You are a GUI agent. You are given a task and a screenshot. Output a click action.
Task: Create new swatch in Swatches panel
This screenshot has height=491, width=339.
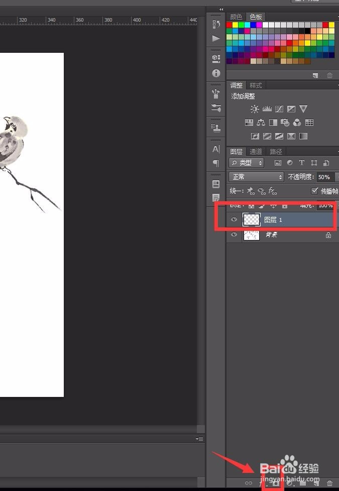click(x=315, y=75)
